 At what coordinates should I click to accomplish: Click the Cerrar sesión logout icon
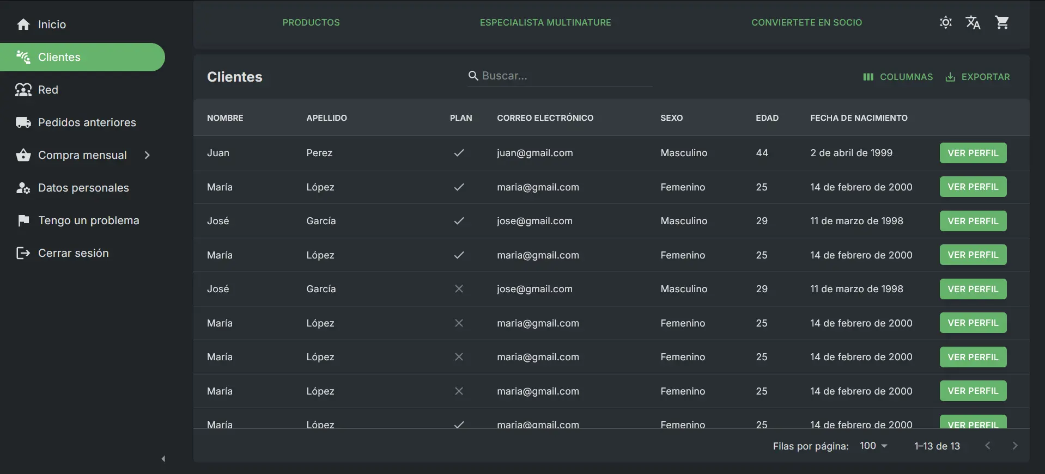point(23,253)
